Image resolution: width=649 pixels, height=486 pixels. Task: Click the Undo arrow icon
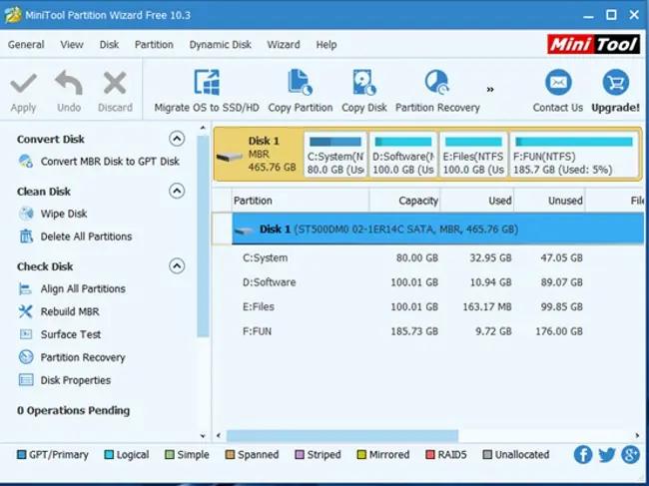[x=69, y=83]
